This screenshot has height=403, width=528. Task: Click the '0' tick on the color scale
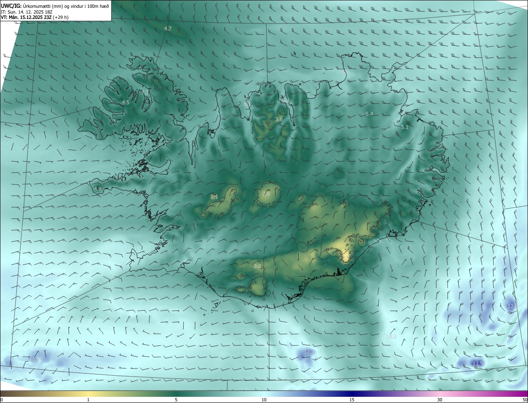pyautogui.click(x=2, y=400)
